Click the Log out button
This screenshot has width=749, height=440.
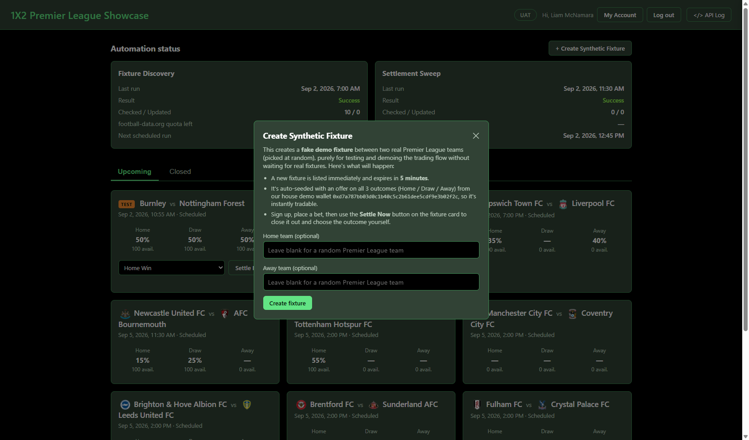click(664, 15)
